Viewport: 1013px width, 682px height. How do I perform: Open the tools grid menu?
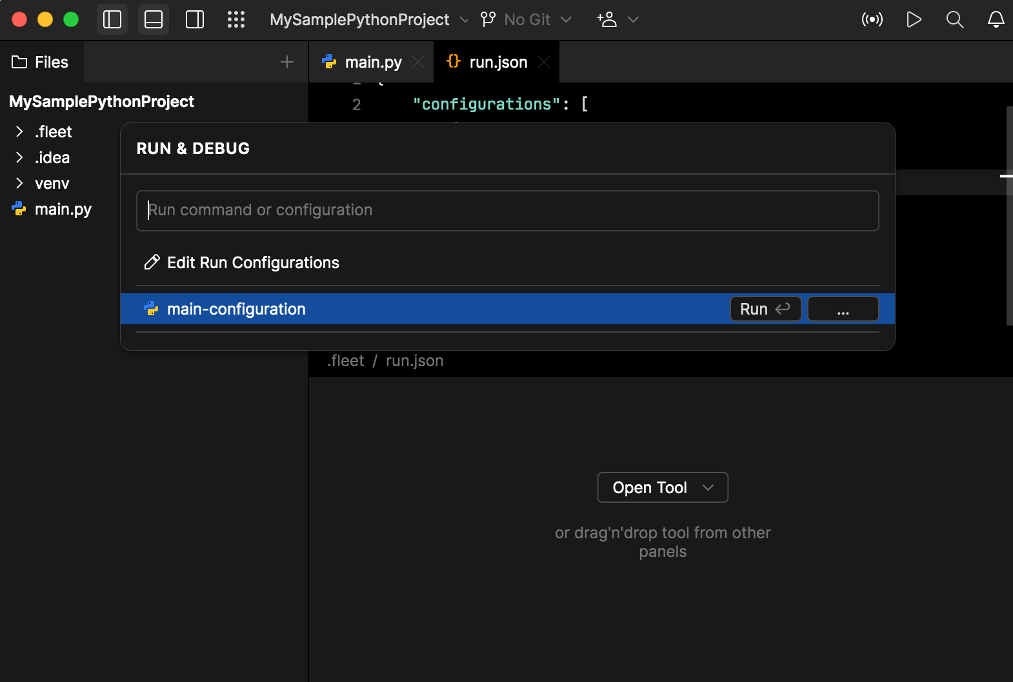236,19
